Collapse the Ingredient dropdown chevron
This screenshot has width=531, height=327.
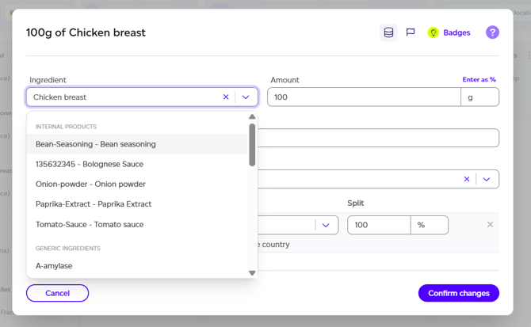click(246, 97)
